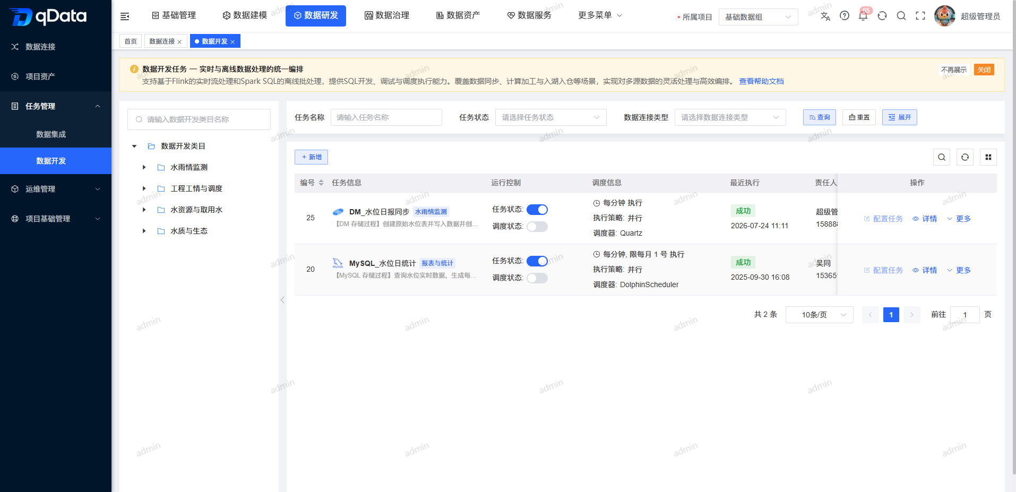
Task: Click the 重置 button
Action: coord(859,117)
